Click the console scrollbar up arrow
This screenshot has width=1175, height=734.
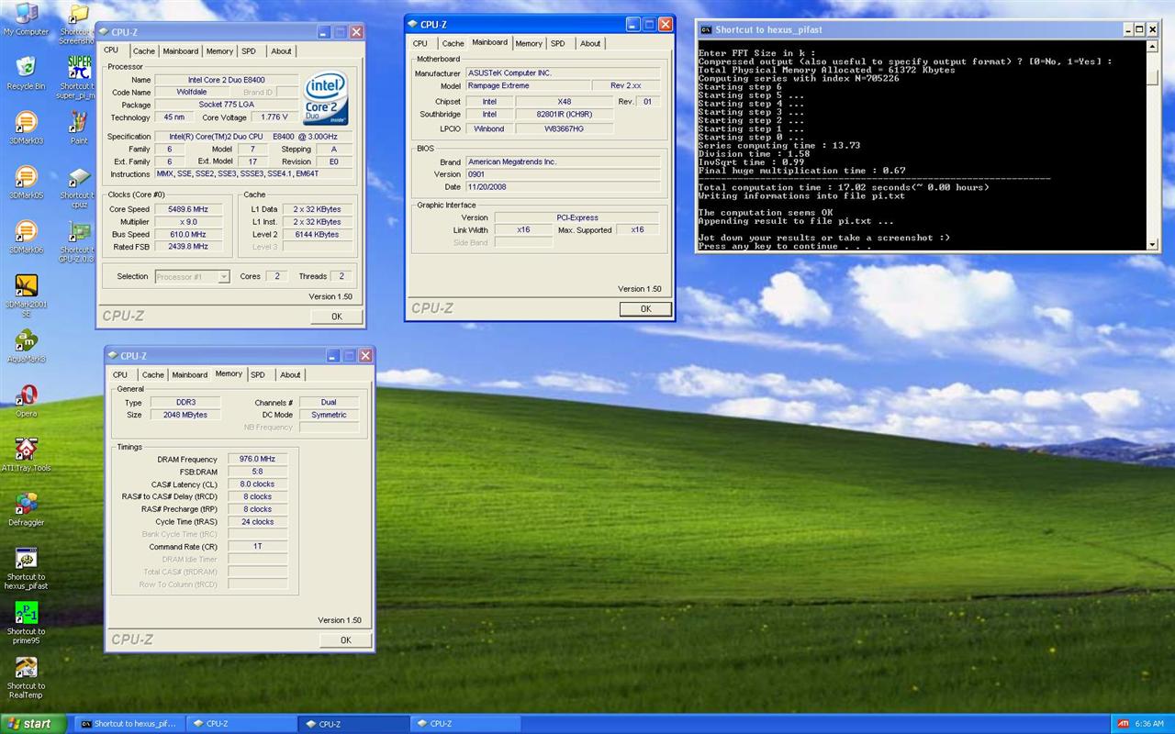[1152, 46]
